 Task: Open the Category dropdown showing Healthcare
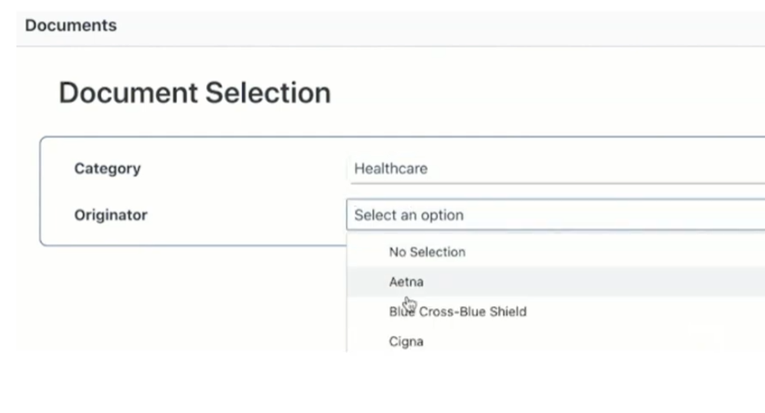coord(557,169)
